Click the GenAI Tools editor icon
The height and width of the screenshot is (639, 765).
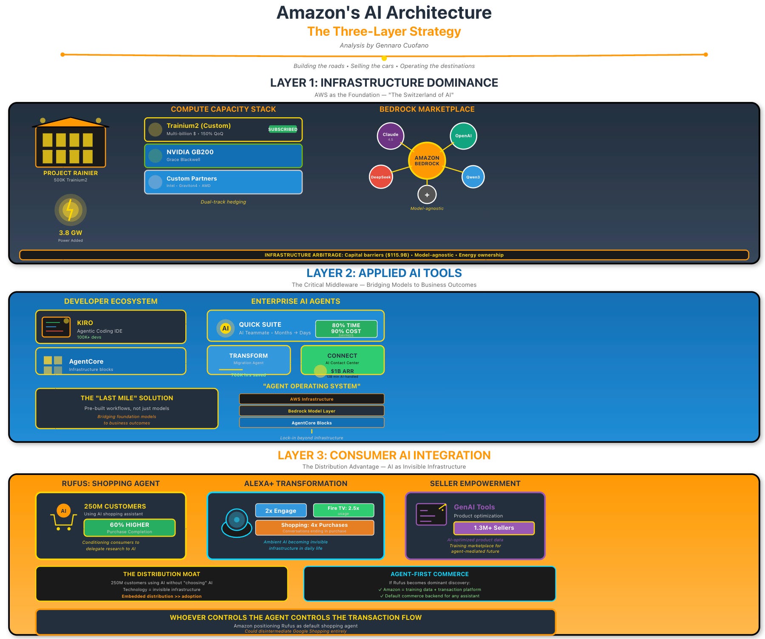pos(431,514)
